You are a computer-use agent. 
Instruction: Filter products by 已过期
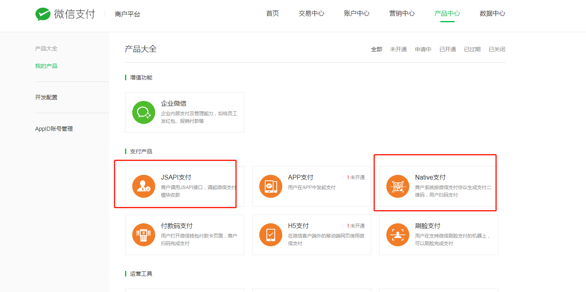click(472, 49)
